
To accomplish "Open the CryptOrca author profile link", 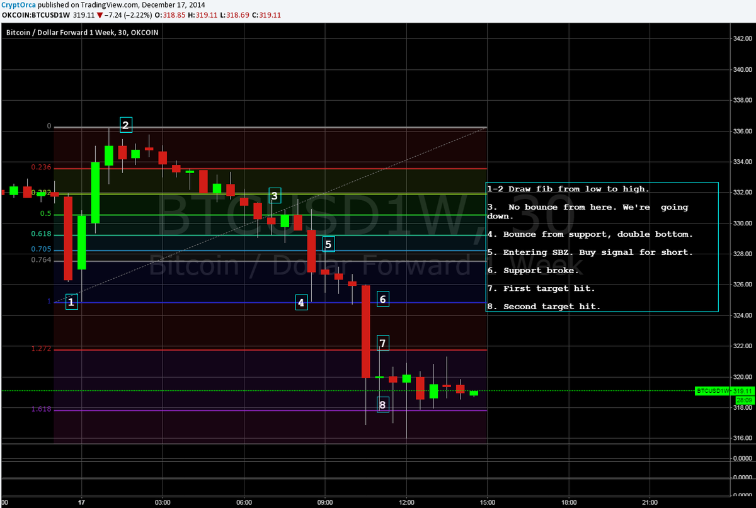I will 20,4.
